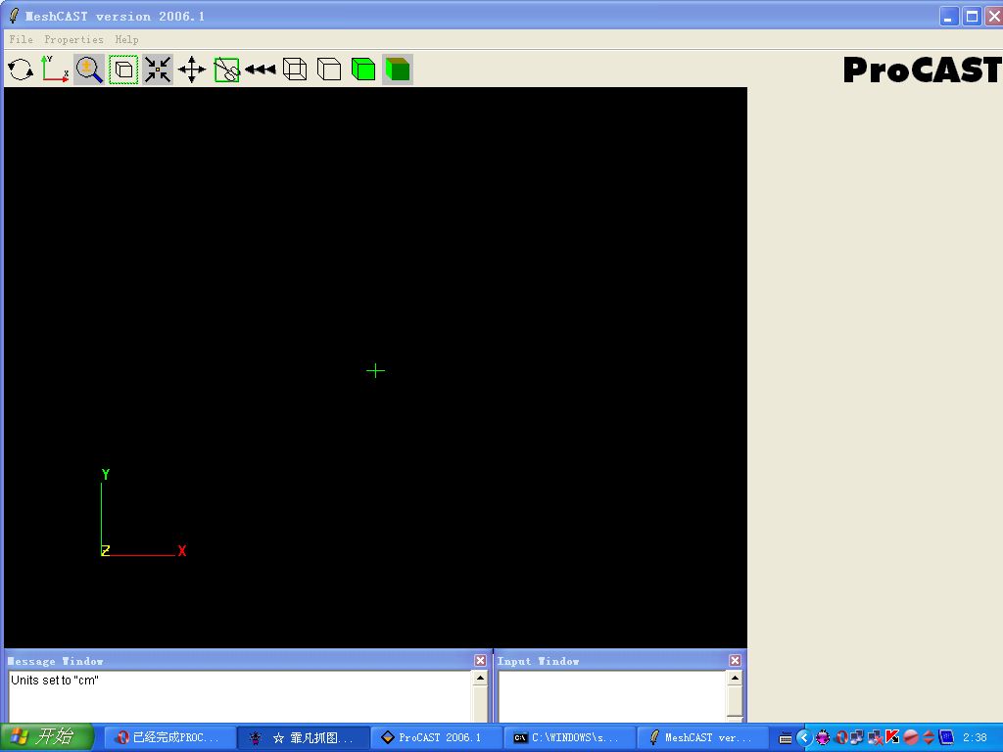
Task: Click the taskbar clock showing 2:38
Action: point(975,737)
